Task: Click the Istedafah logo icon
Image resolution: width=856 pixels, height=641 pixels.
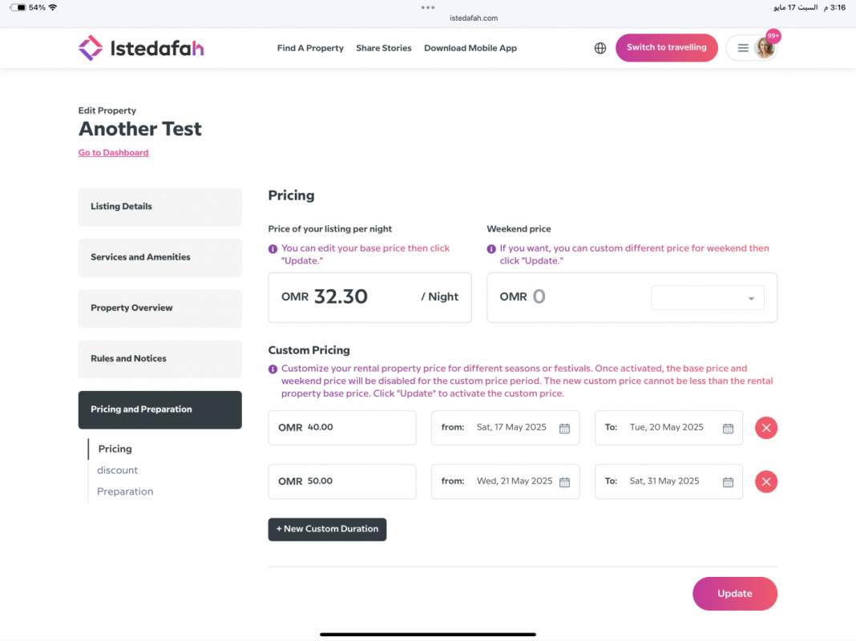Action: pos(90,48)
